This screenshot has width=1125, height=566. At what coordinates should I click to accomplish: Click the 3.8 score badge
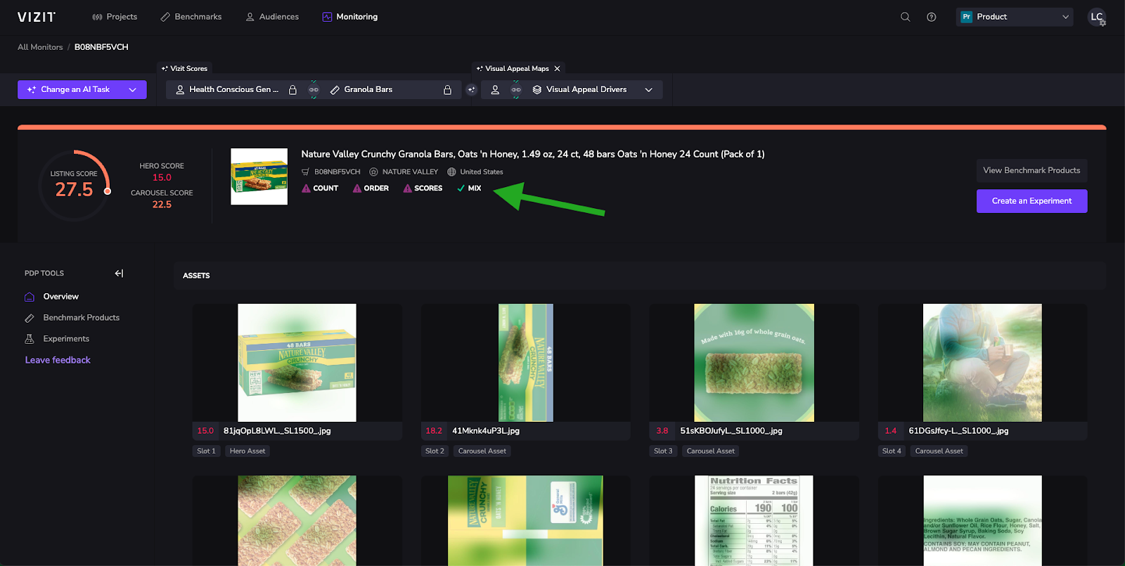(662, 431)
